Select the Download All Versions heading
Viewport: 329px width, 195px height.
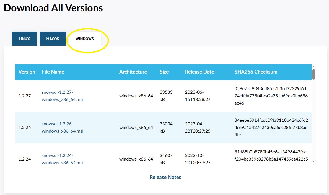pos(53,8)
